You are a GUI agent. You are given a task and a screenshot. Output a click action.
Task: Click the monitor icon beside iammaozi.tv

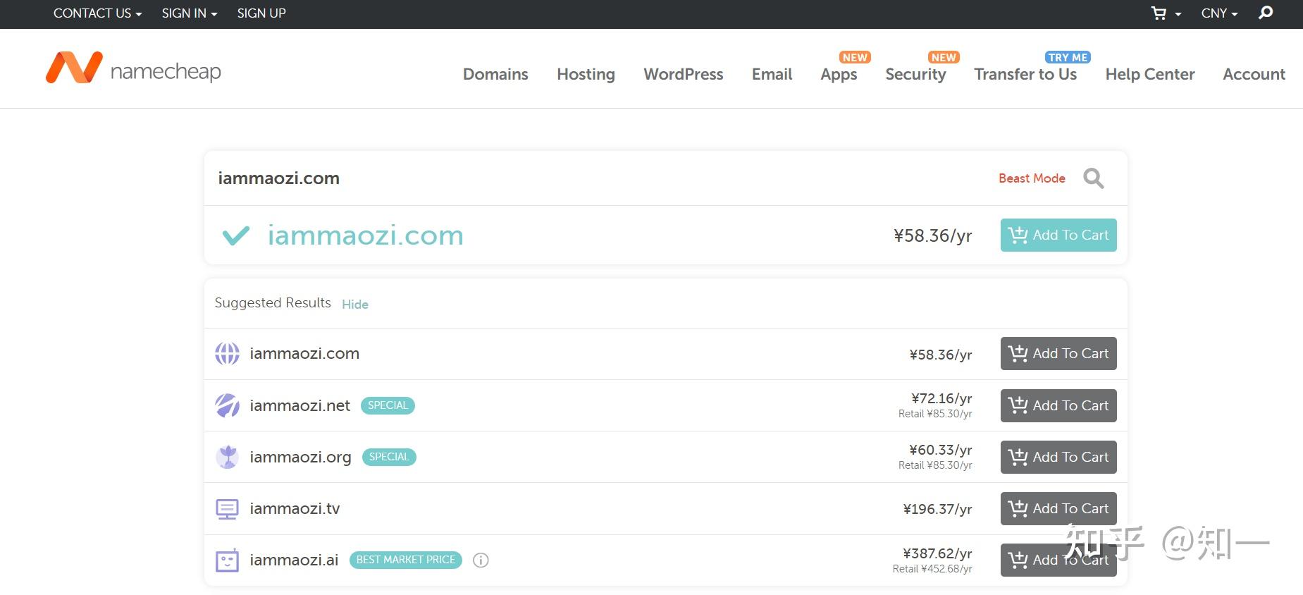pos(227,509)
